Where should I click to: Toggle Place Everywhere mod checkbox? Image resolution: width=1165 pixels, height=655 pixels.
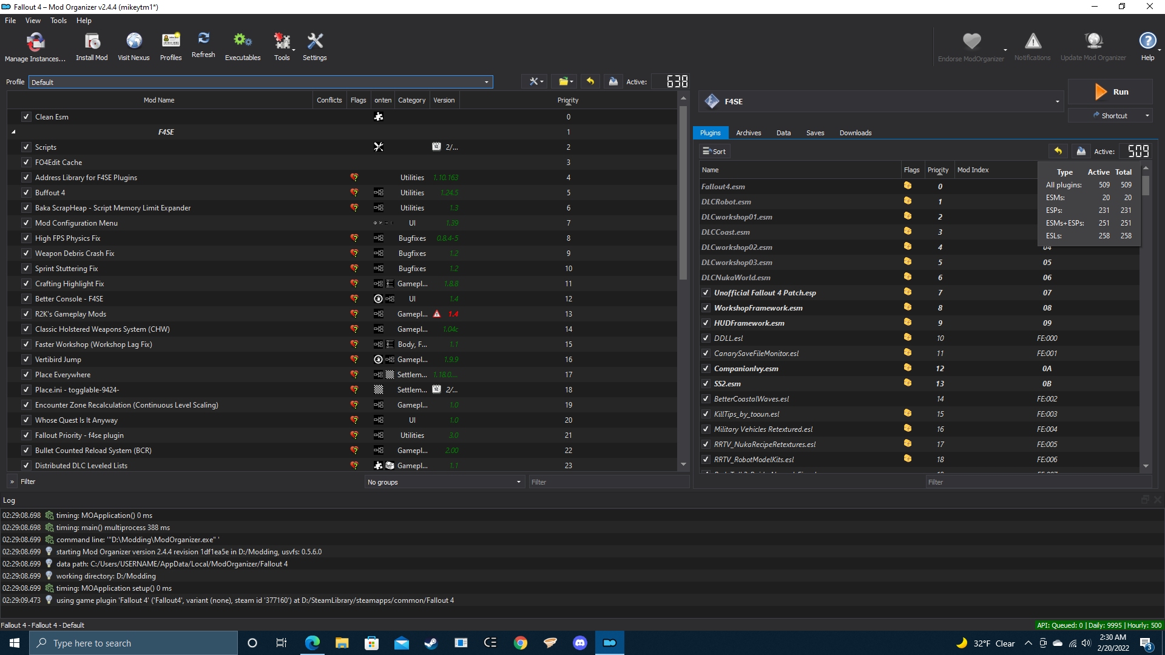pyautogui.click(x=26, y=375)
